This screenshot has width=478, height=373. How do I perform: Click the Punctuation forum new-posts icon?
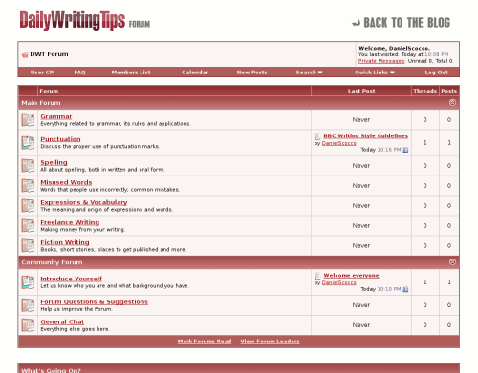coord(28,143)
